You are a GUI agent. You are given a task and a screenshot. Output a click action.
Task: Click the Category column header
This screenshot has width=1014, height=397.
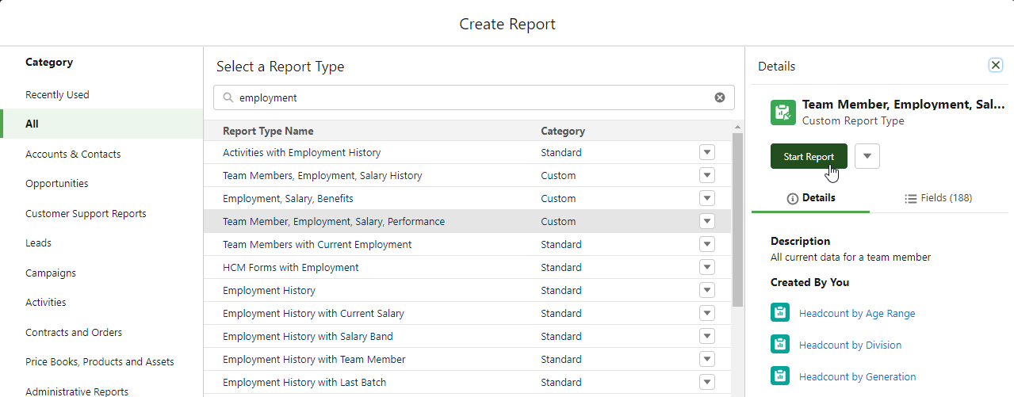click(563, 131)
